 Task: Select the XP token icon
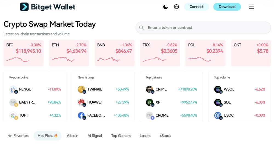150,103
